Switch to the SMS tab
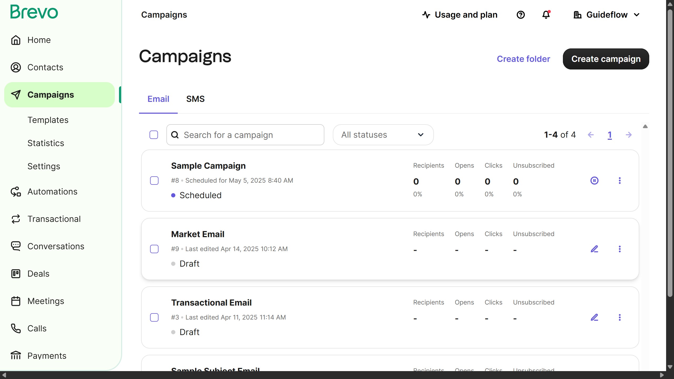The image size is (674, 379). coord(195,99)
